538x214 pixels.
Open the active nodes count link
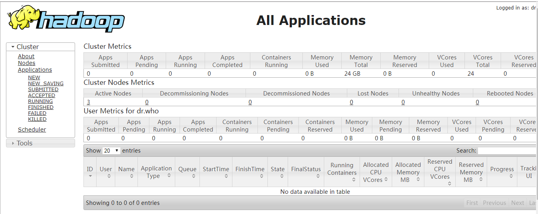[89, 102]
